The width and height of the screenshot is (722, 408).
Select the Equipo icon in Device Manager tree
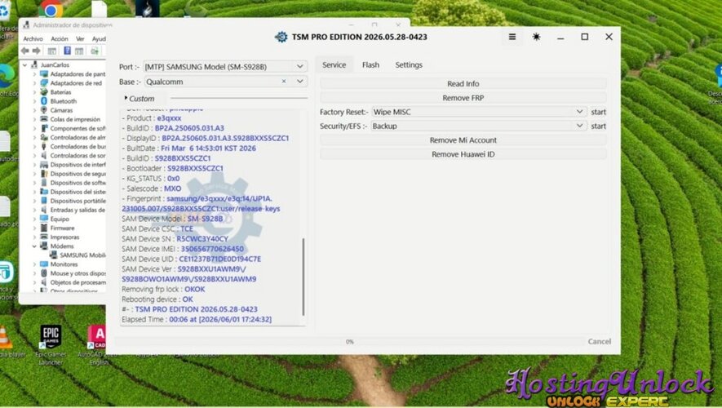coord(44,219)
